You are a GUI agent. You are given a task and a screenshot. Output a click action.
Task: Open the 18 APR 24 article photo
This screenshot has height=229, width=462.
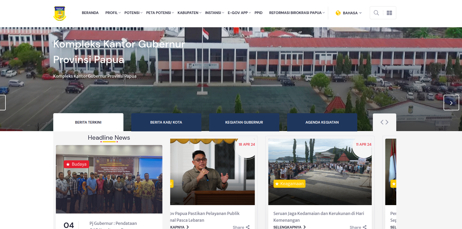click(213, 172)
